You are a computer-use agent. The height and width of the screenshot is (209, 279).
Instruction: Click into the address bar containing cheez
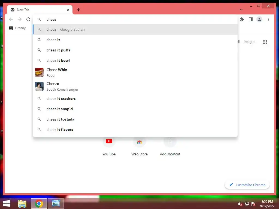[135, 19]
